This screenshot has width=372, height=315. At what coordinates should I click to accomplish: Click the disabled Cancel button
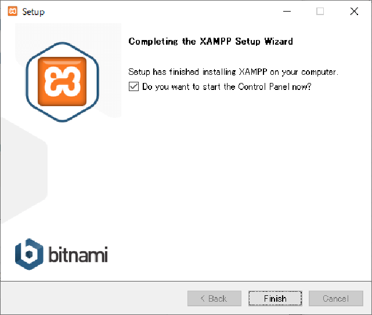336,298
